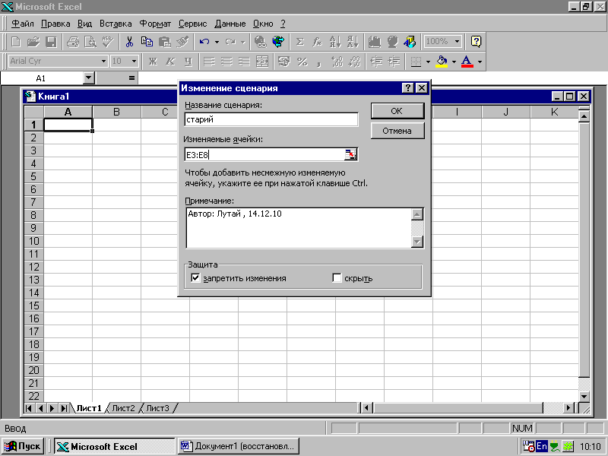Launch the chart wizard icon

pyautogui.click(x=375, y=42)
